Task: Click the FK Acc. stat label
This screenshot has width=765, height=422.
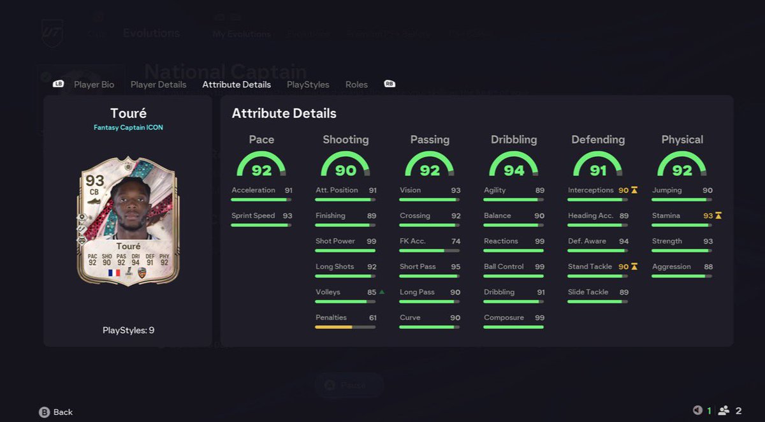Action: [412, 241]
